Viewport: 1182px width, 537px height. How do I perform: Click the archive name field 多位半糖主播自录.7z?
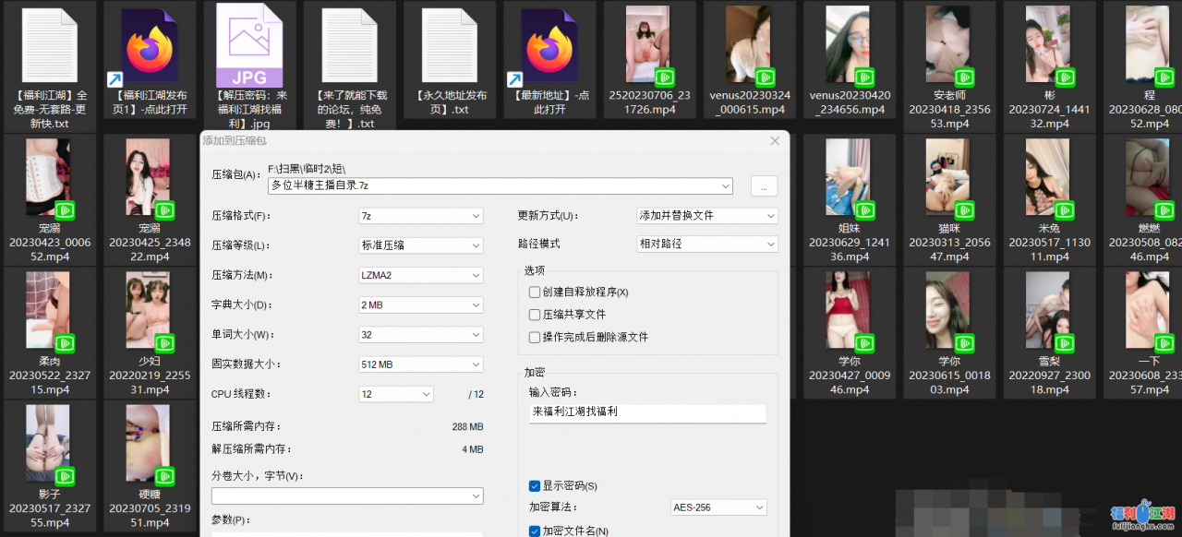tap(499, 185)
